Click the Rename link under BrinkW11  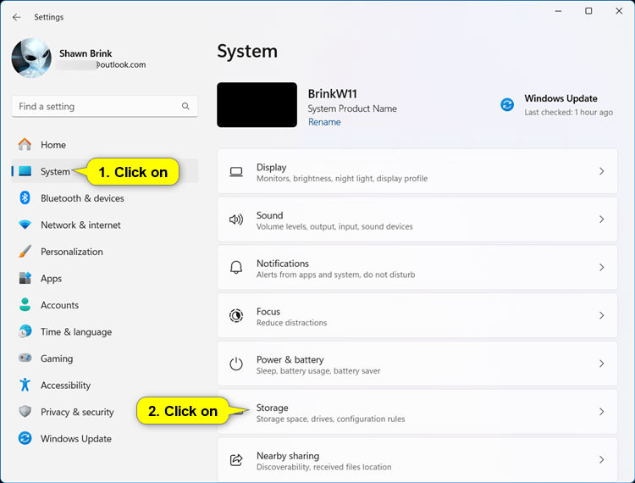coord(324,122)
